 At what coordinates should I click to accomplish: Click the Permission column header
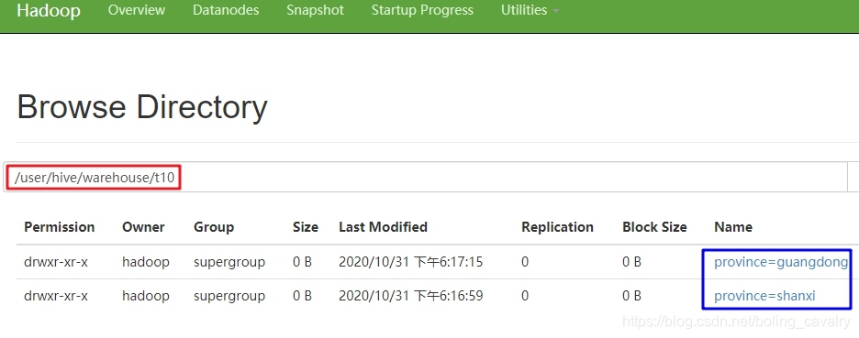click(59, 227)
